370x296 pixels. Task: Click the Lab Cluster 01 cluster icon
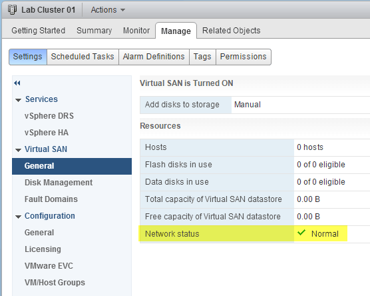tap(12, 10)
